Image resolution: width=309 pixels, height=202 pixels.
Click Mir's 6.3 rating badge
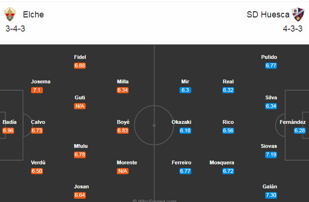[x=185, y=90]
